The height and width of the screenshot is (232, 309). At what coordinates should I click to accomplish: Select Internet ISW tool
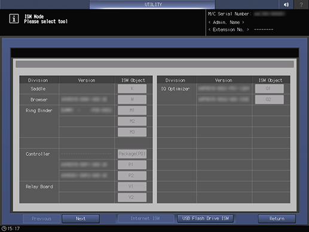tap(145, 219)
